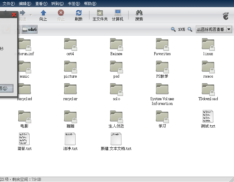Select the solo folder
This screenshot has height=182, width=234.
tap(116, 92)
